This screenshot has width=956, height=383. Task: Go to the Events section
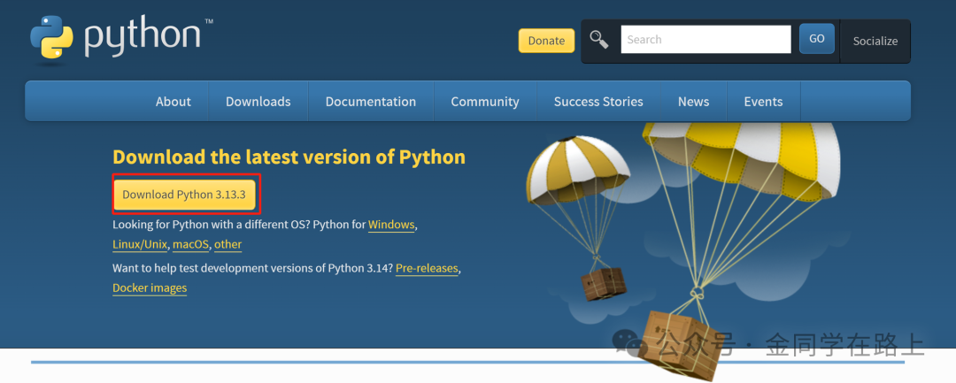pos(763,102)
